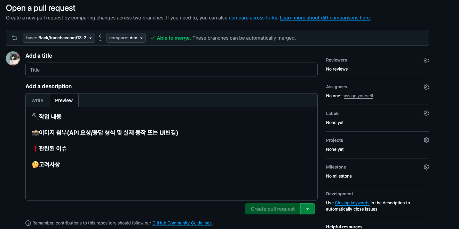Viewport: 459px width, 229px height.
Task: Open Learn more about diff comparisons link
Action: [x=325, y=18]
